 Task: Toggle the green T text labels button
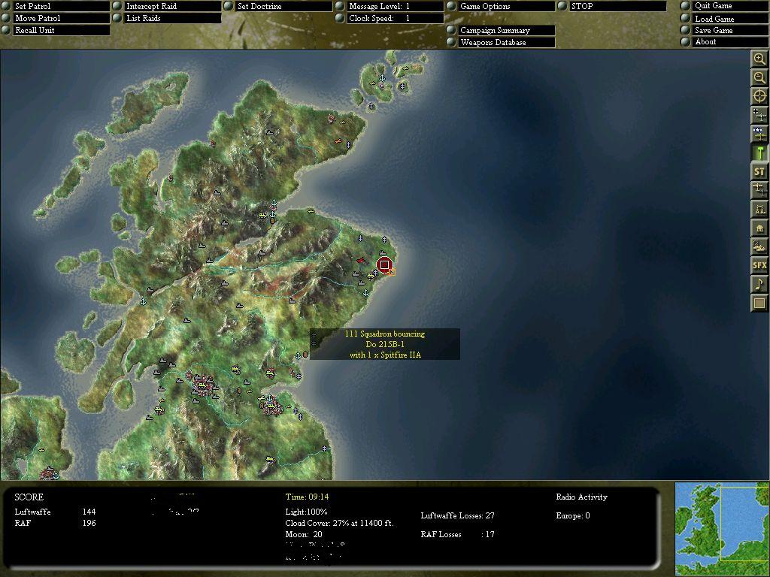coord(759,153)
